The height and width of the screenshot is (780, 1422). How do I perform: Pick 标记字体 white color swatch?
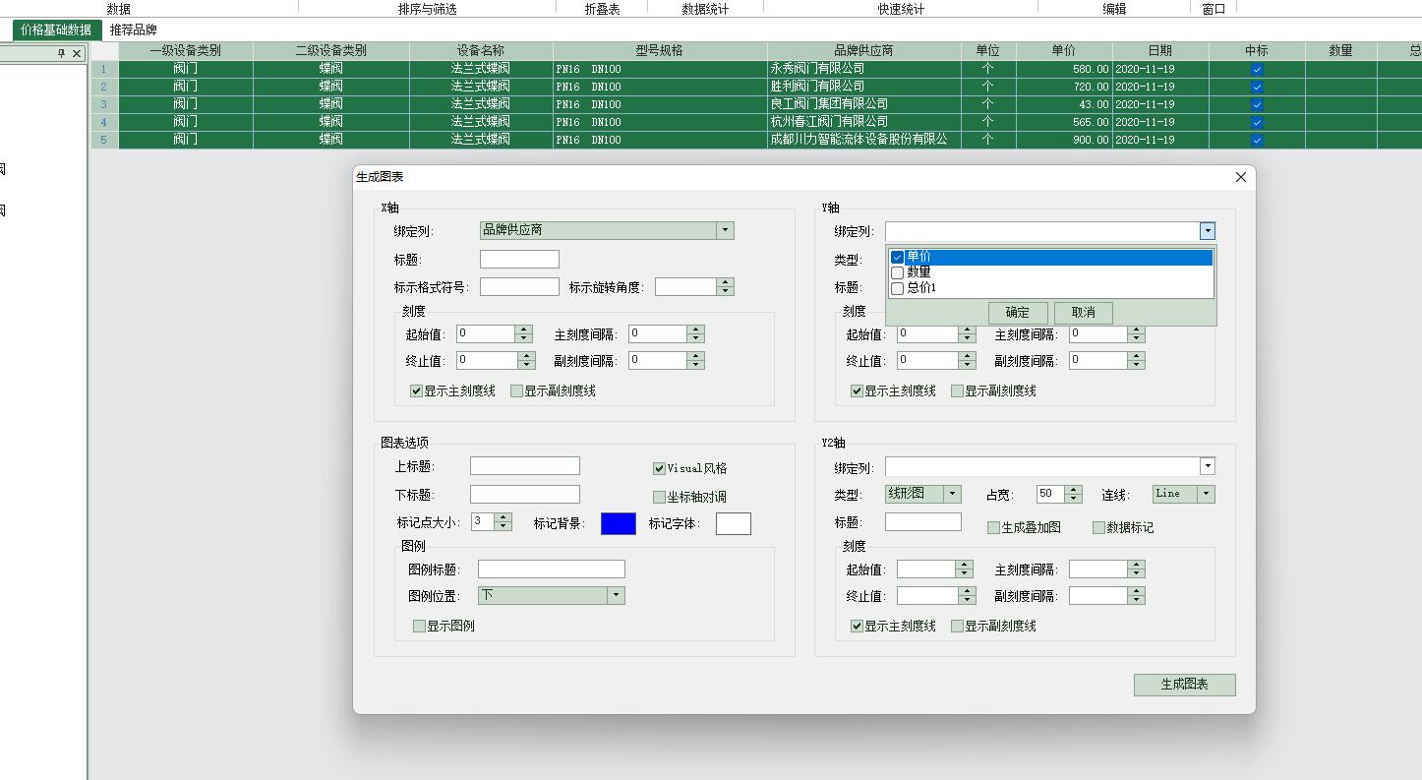(734, 523)
